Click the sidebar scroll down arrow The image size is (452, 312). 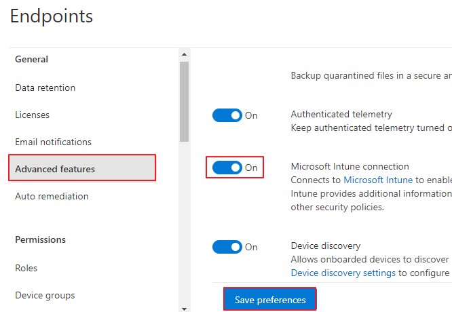[185, 309]
